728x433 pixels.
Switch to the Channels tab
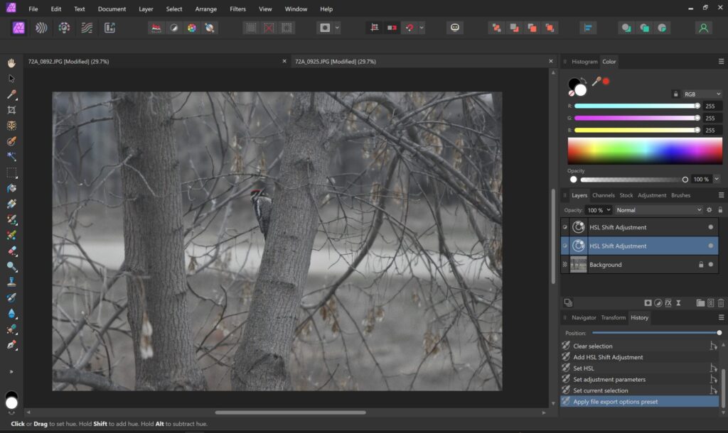[603, 195]
